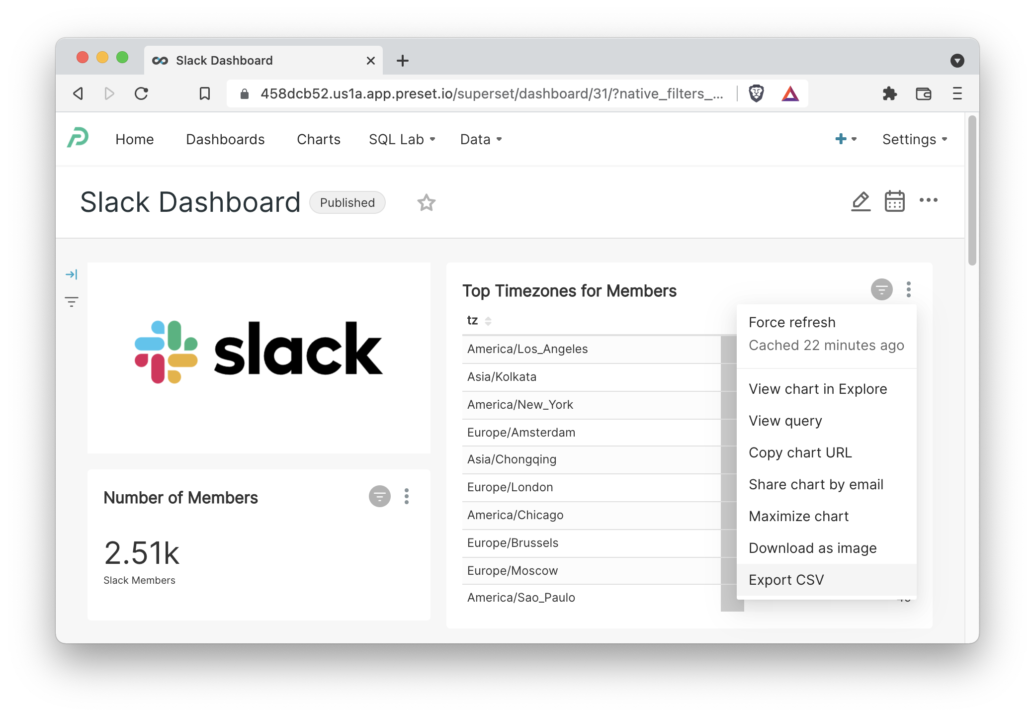Expand the Data menu
1035x717 pixels.
481,140
